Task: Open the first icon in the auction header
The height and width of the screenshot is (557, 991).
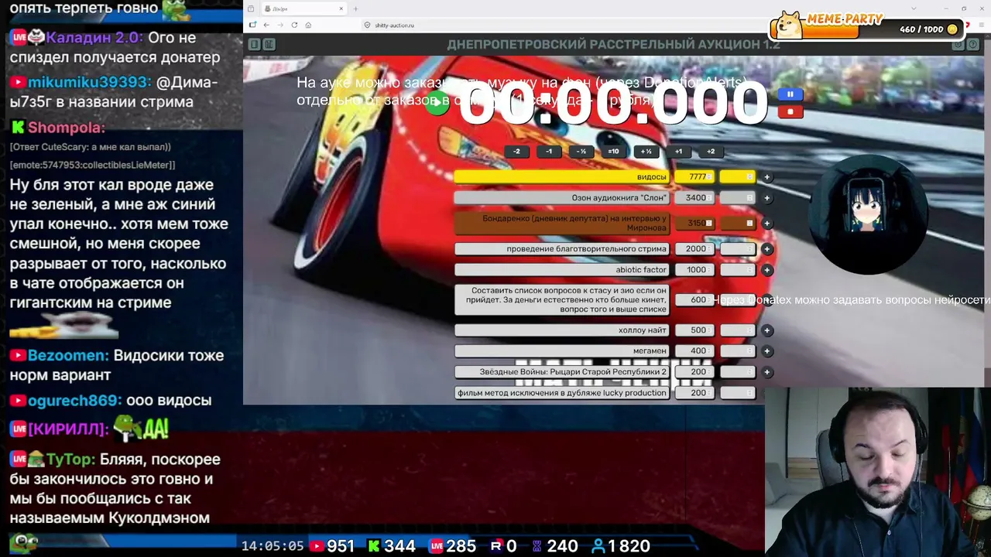Action: (254, 45)
